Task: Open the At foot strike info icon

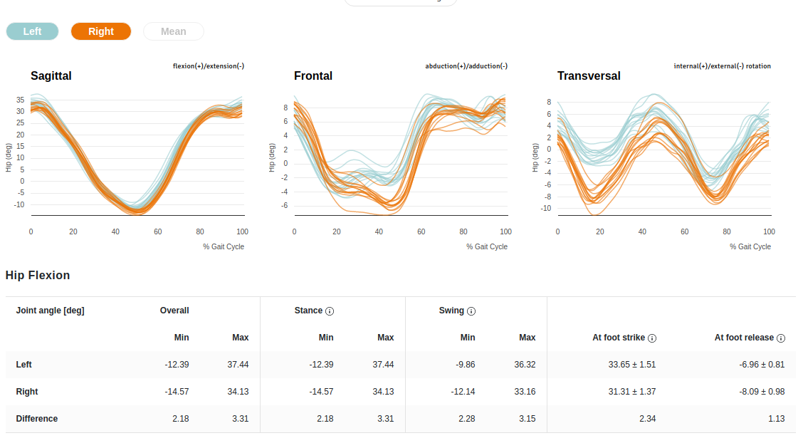Action: [x=652, y=338]
